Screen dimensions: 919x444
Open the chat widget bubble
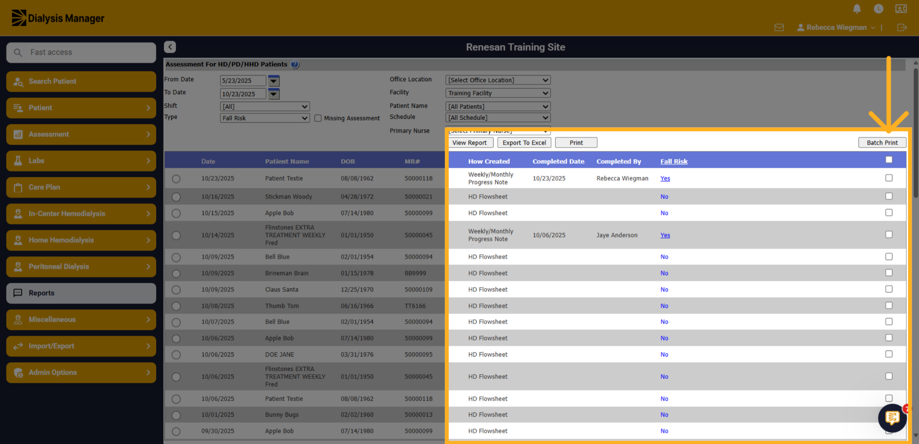[x=892, y=418]
